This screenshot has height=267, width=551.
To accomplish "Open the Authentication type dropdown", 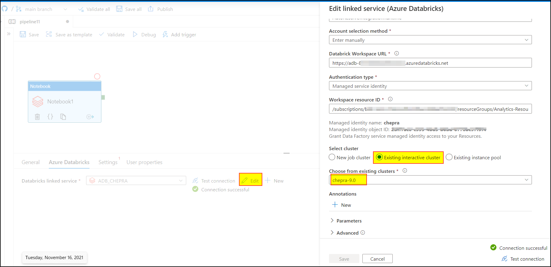I will coord(430,86).
